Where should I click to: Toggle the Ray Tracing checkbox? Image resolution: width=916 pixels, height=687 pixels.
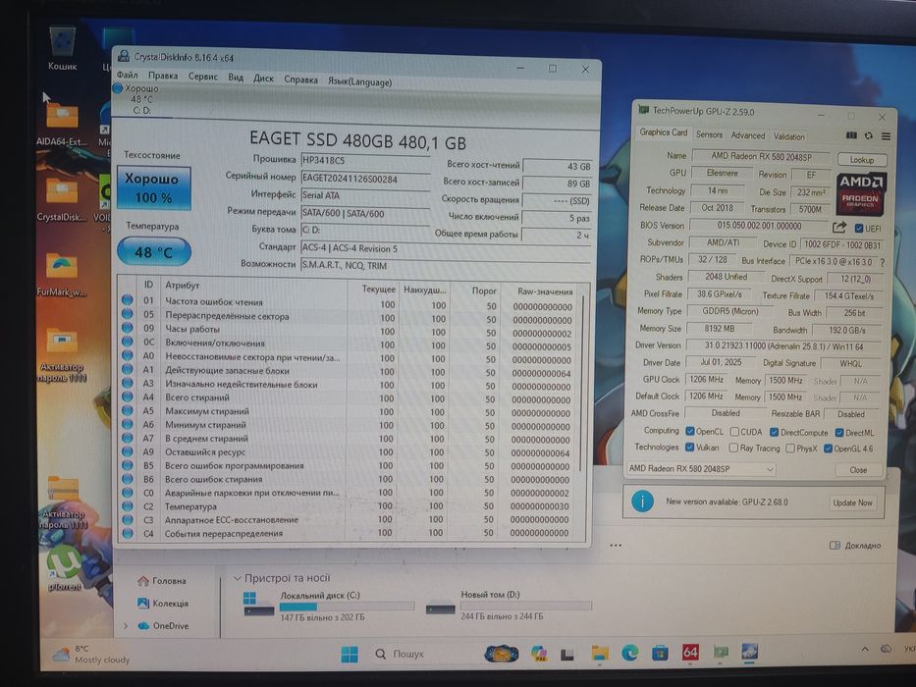pos(733,449)
